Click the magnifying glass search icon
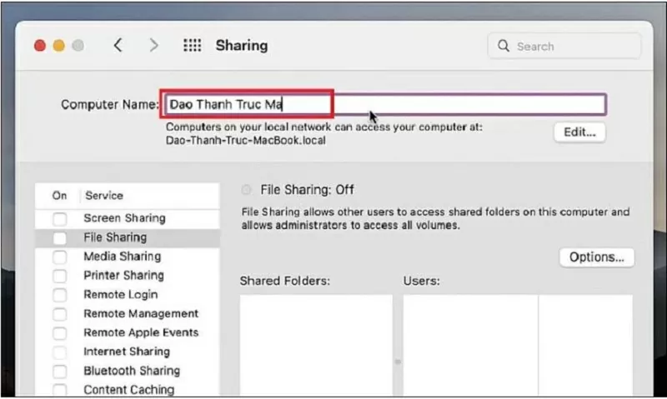Image resolution: width=667 pixels, height=399 pixels. tap(504, 46)
